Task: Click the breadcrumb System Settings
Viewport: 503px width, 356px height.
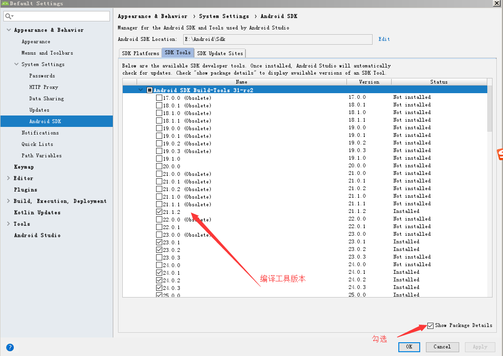Action: pyautogui.click(x=224, y=16)
